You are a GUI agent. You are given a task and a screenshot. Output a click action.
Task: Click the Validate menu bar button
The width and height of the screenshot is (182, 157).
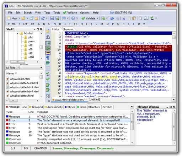click(x=70, y=12)
